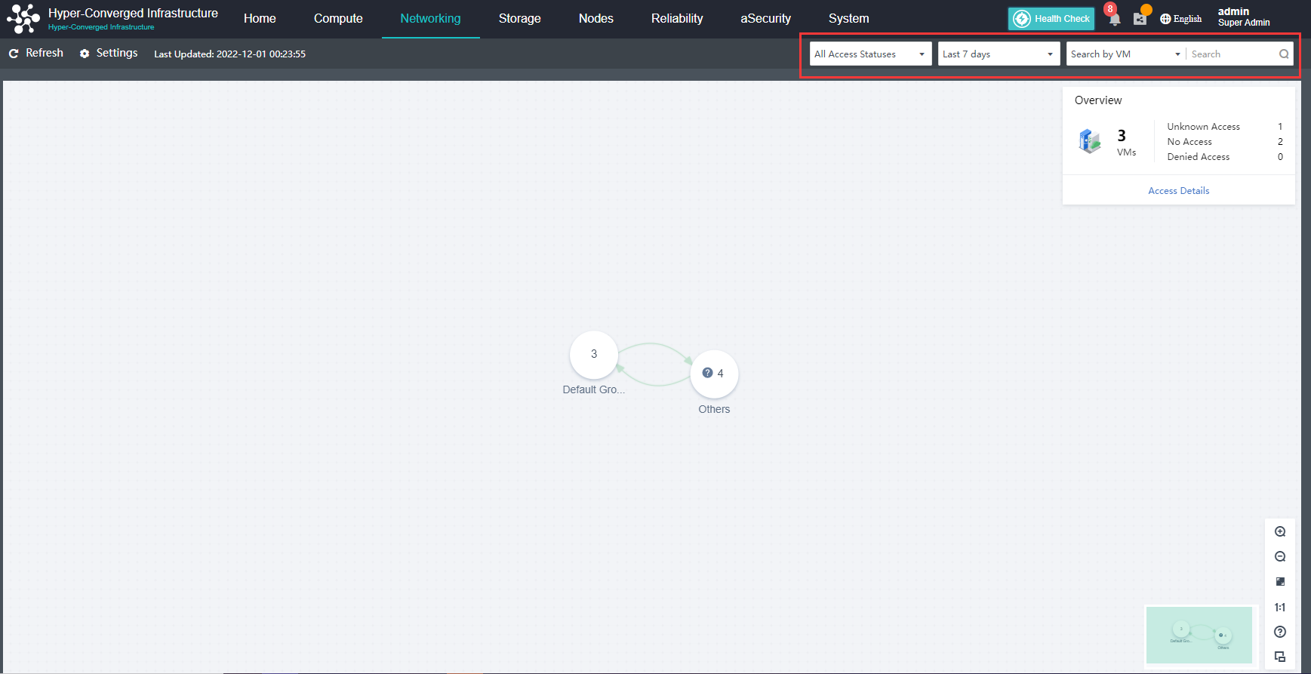
Task: Open the All Access Statuses dropdown
Action: pyautogui.click(x=870, y=54)
